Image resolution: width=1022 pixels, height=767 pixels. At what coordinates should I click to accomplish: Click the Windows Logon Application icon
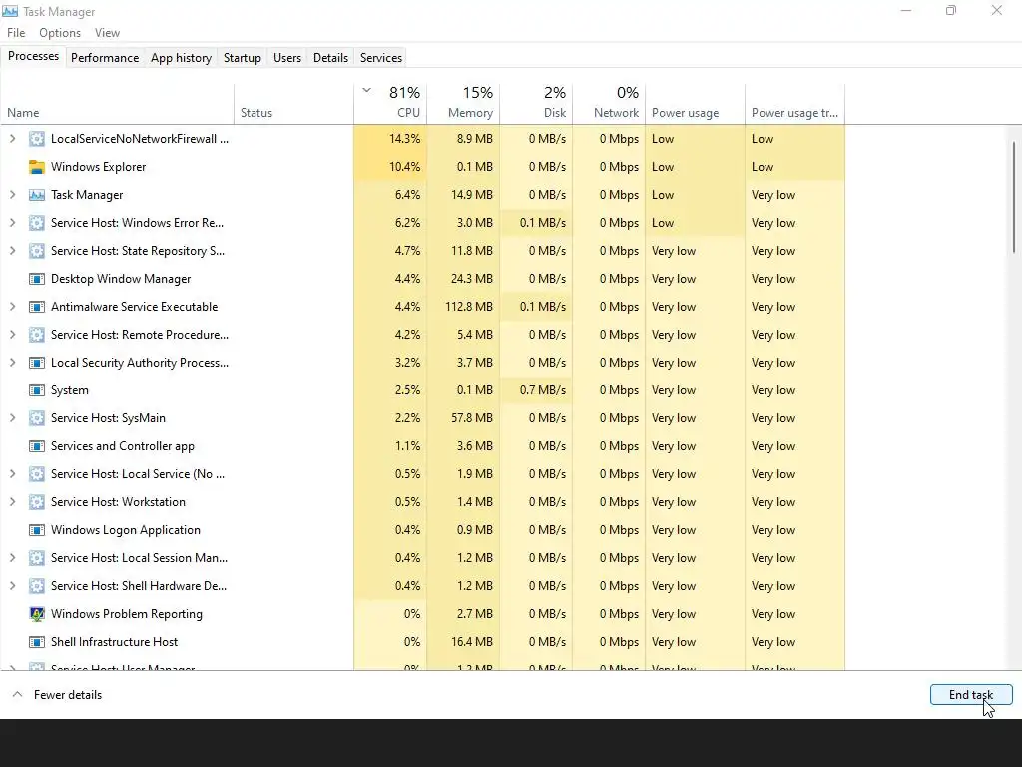point(37,530)
